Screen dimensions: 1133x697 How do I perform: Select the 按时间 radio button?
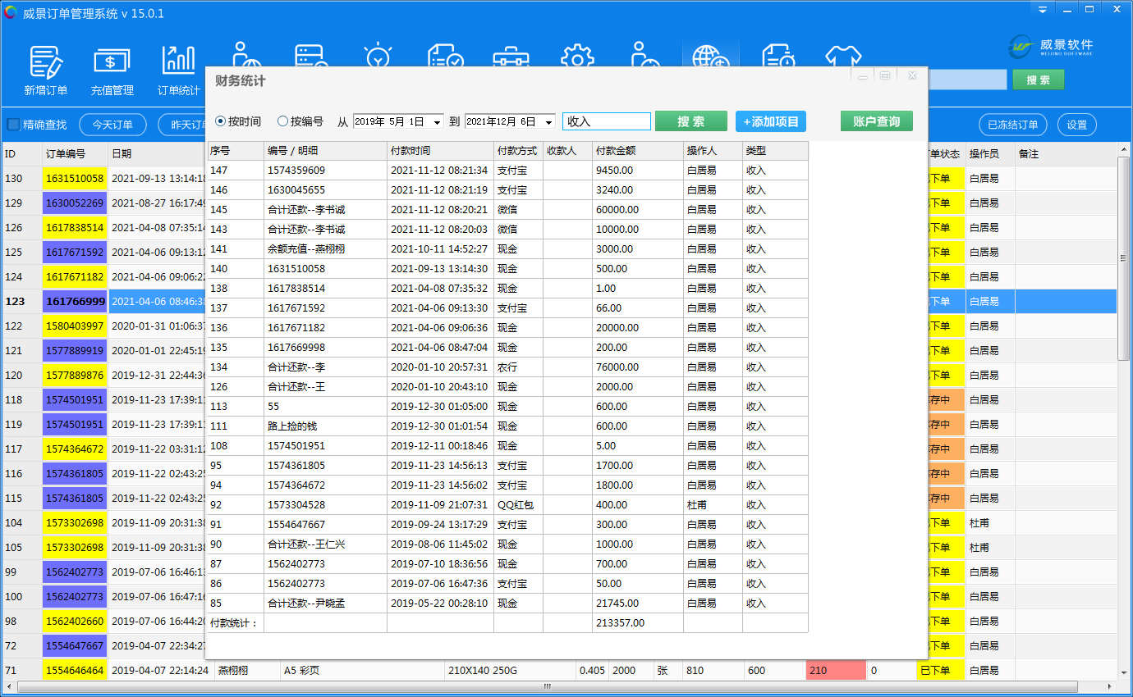tap(221, 121)
